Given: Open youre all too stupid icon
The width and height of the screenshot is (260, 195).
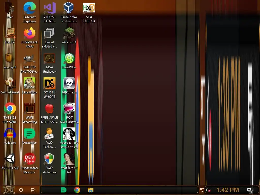Looking at the screenshot, I should tap(69, 138).
